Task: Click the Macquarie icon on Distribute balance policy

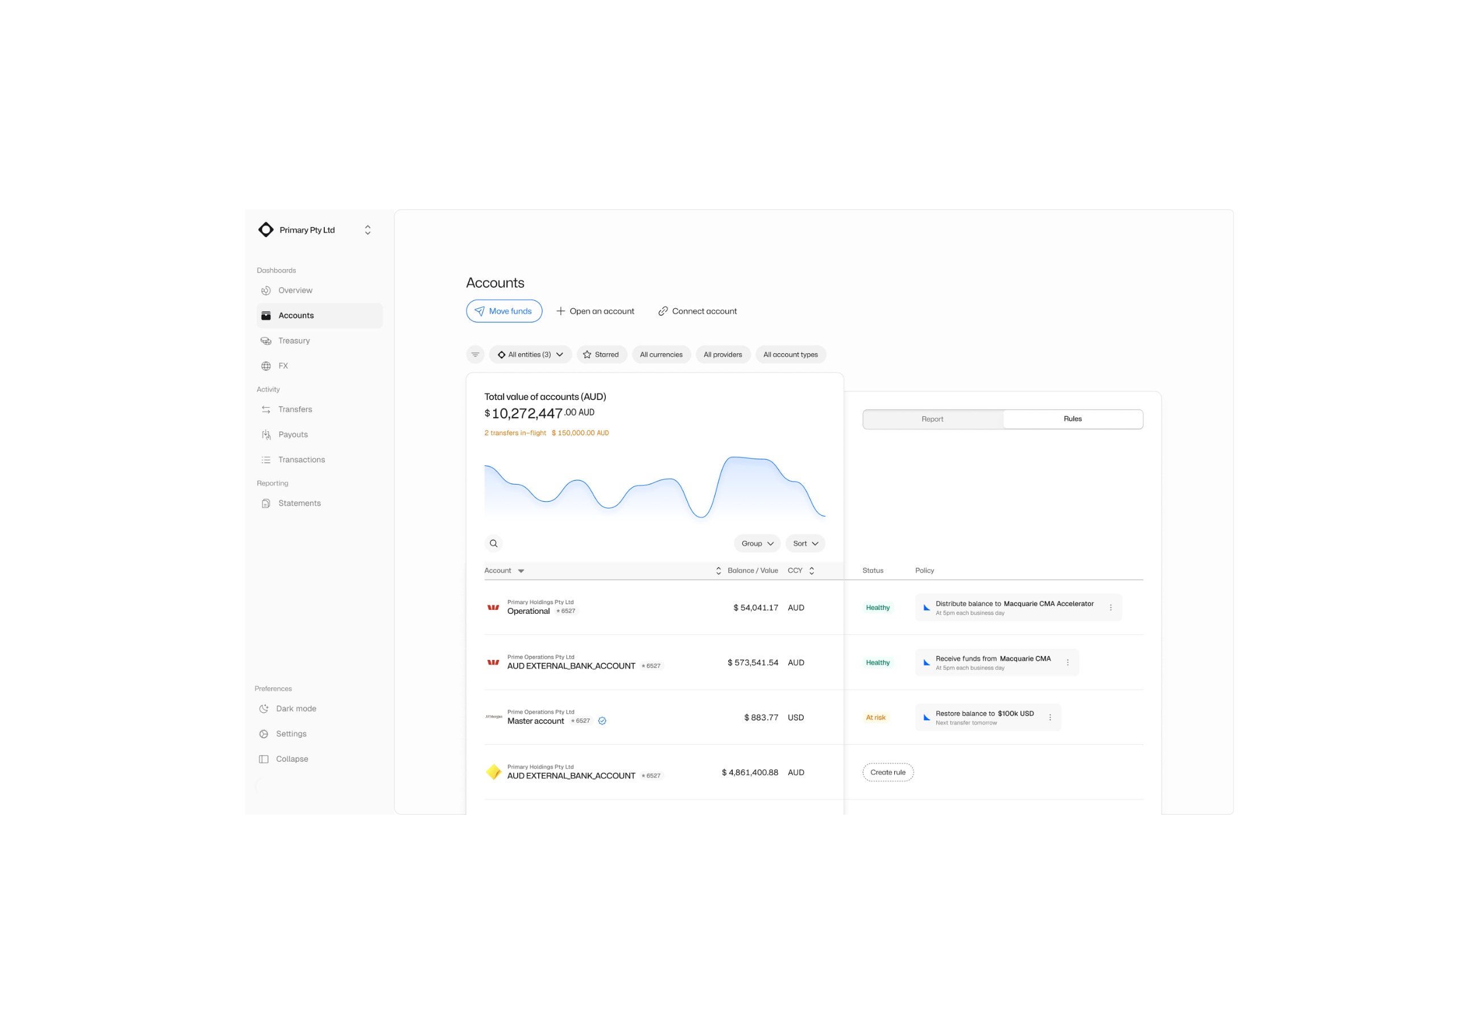Action: click(926, 608)
